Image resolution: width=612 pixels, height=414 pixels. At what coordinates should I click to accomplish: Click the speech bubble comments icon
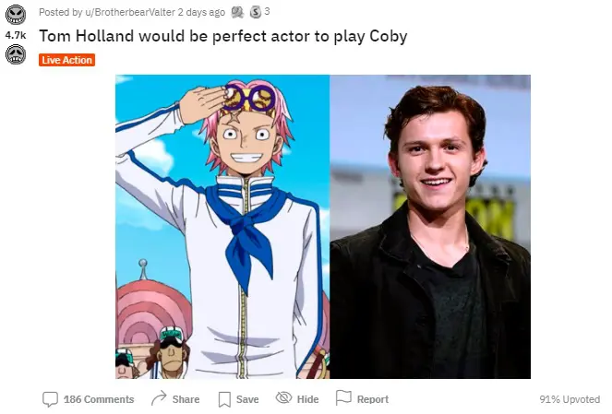[x=50, y=399]
